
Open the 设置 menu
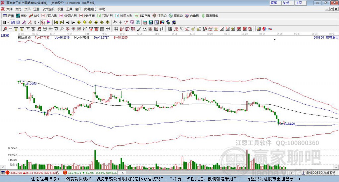60,9
